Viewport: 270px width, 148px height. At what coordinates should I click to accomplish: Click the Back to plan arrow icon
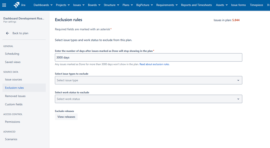(x=7, y=33)
